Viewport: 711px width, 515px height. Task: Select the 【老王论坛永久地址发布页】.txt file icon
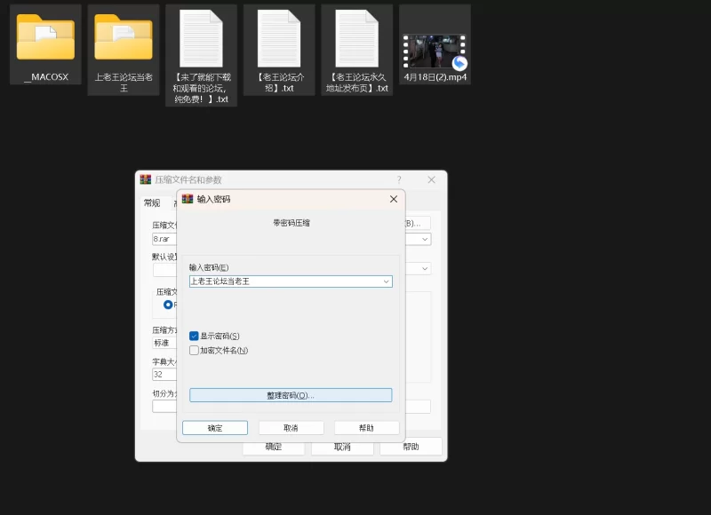[357, 38]
